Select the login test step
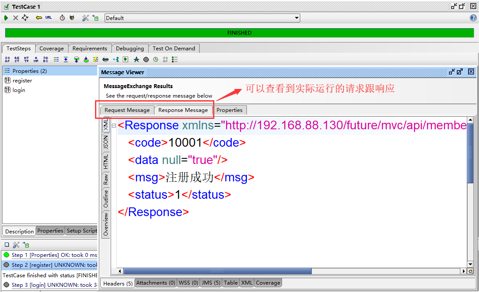This screenshot has height=292, width=479. (x=19, y=90)
